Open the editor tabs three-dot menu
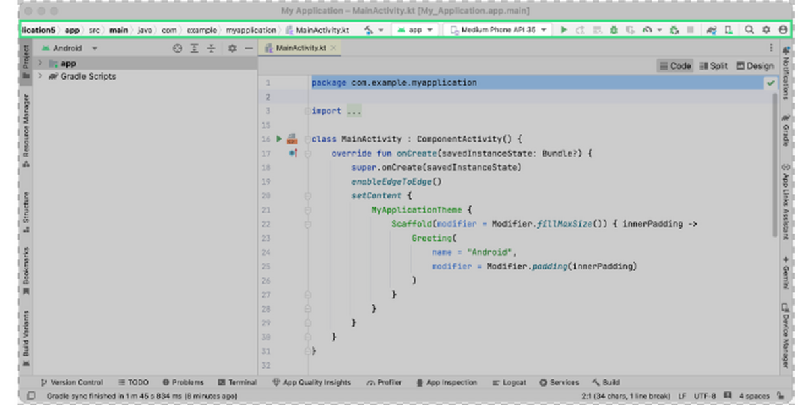This screenshot has width=811, height=405. coord(771,49)
